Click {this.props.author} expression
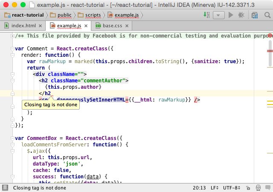 [73, 87]
